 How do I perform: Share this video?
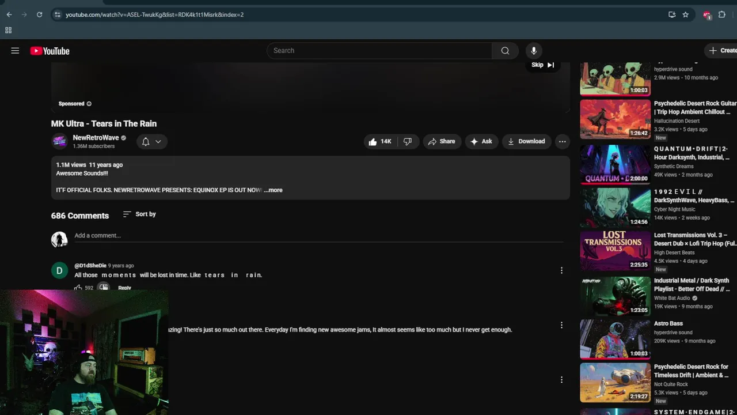click(442, 141)
